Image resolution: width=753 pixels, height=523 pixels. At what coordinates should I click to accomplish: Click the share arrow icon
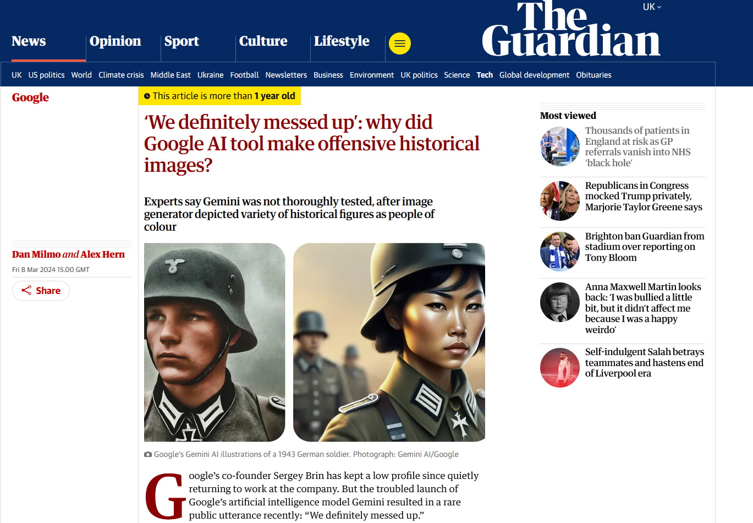[26, 291]
